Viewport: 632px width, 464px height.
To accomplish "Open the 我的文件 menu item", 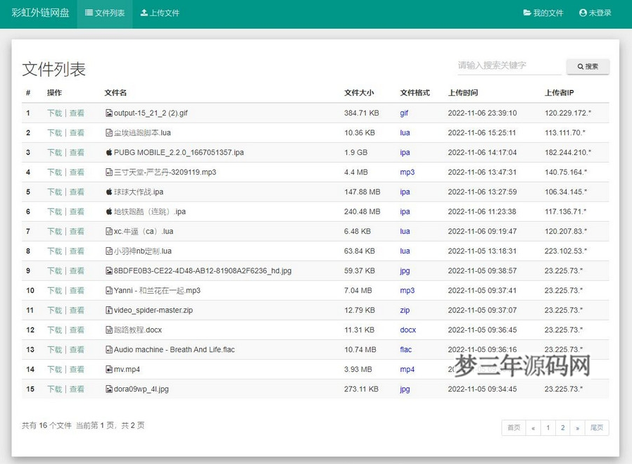I will 543,13.
